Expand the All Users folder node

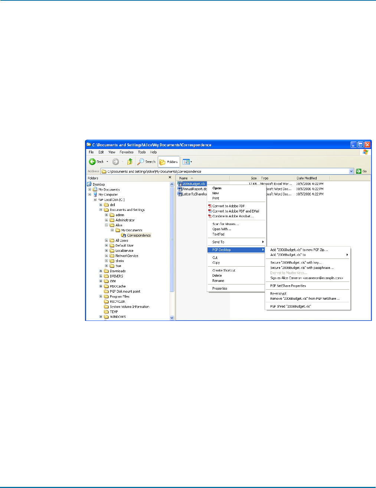[x=107, y=240]
